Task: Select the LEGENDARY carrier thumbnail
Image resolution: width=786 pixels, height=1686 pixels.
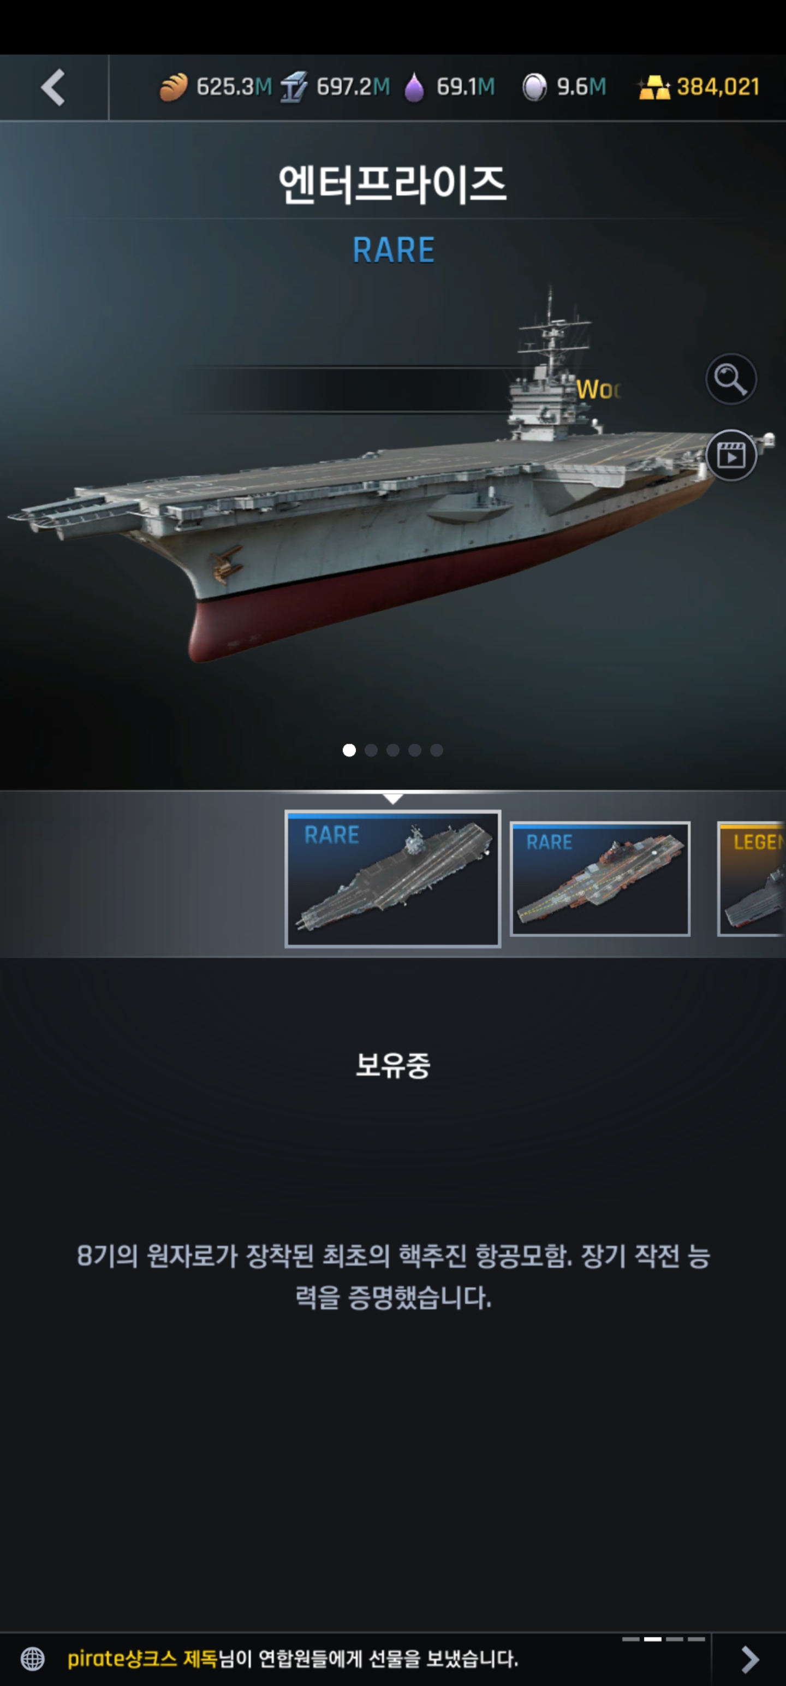Action: pyautogui.click(x=751, y=878)
